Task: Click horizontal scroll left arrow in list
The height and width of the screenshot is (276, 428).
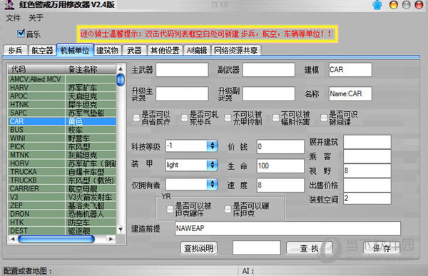Action: [x=13, y=239]
